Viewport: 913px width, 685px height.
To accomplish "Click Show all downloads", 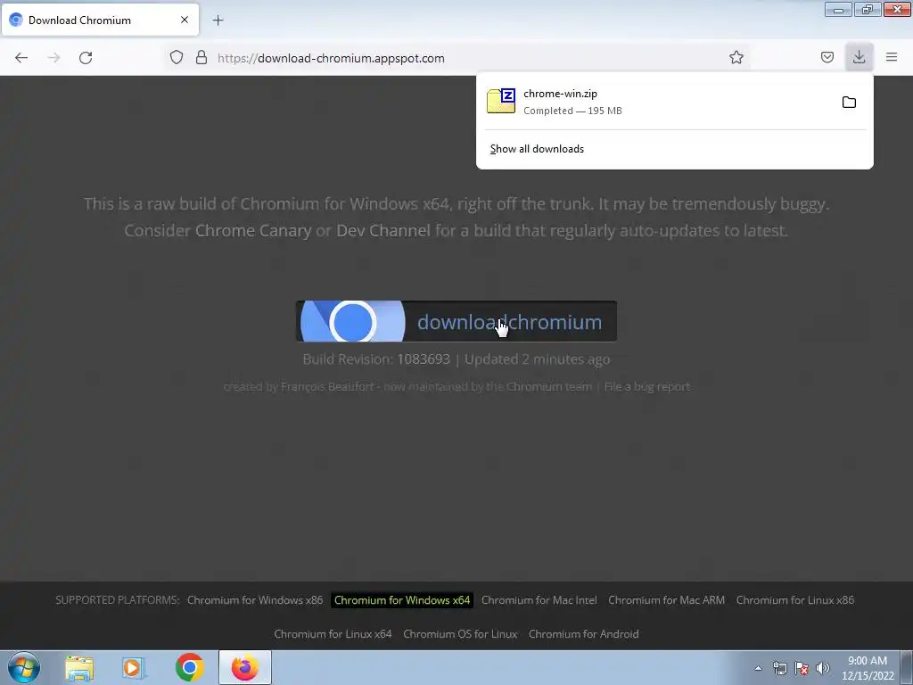I will pos(537,149).
